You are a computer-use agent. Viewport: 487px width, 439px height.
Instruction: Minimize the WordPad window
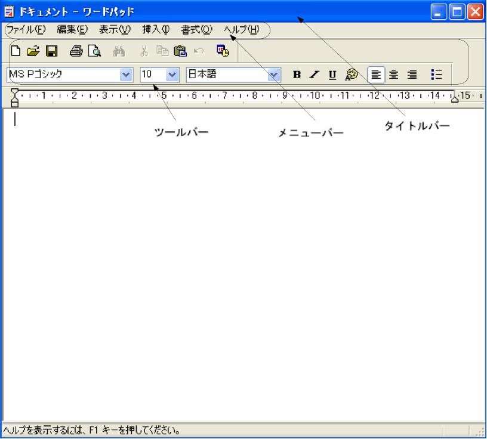point(439,12)
